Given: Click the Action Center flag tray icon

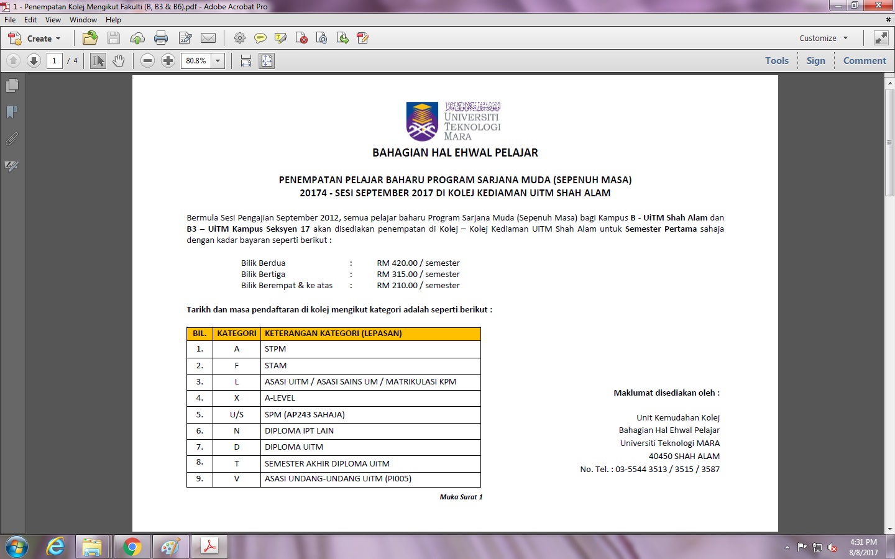Looking at the screenshot, I should 802,547.
